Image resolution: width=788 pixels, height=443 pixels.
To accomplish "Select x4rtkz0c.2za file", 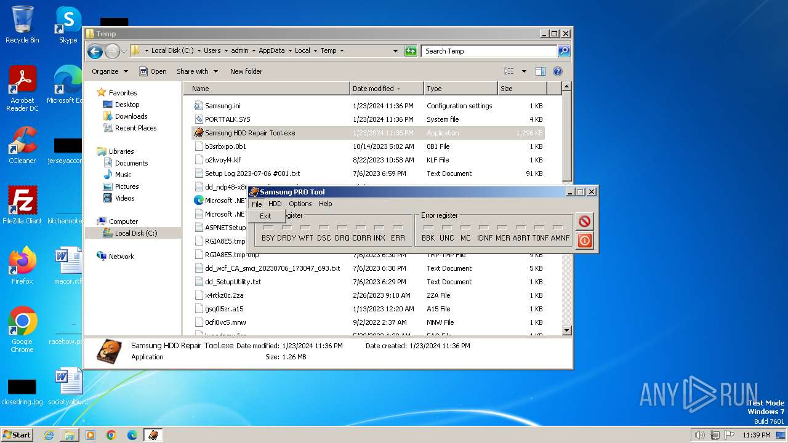I will (224, 295).
